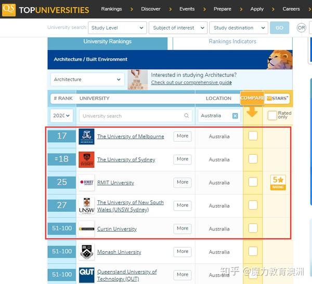The width and height of the screenshot is (312, 284).
Task: Switch to the Rankings Indicators tab
Action: coord(232,43)
